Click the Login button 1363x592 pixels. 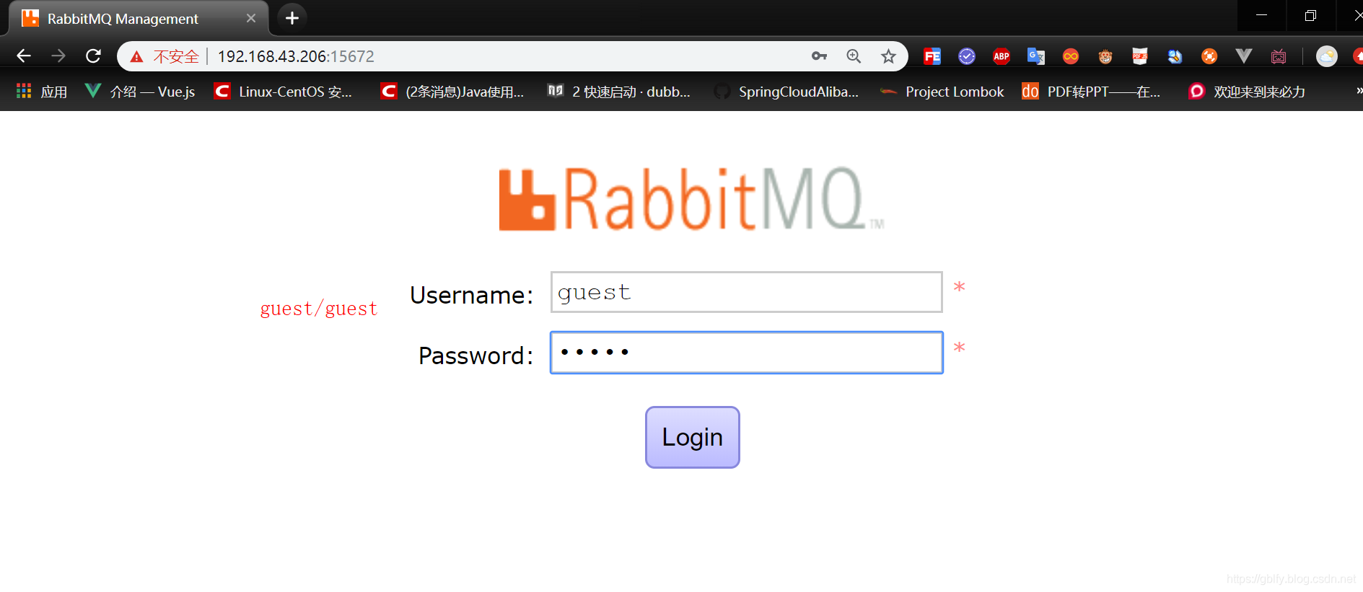[693, 437]
